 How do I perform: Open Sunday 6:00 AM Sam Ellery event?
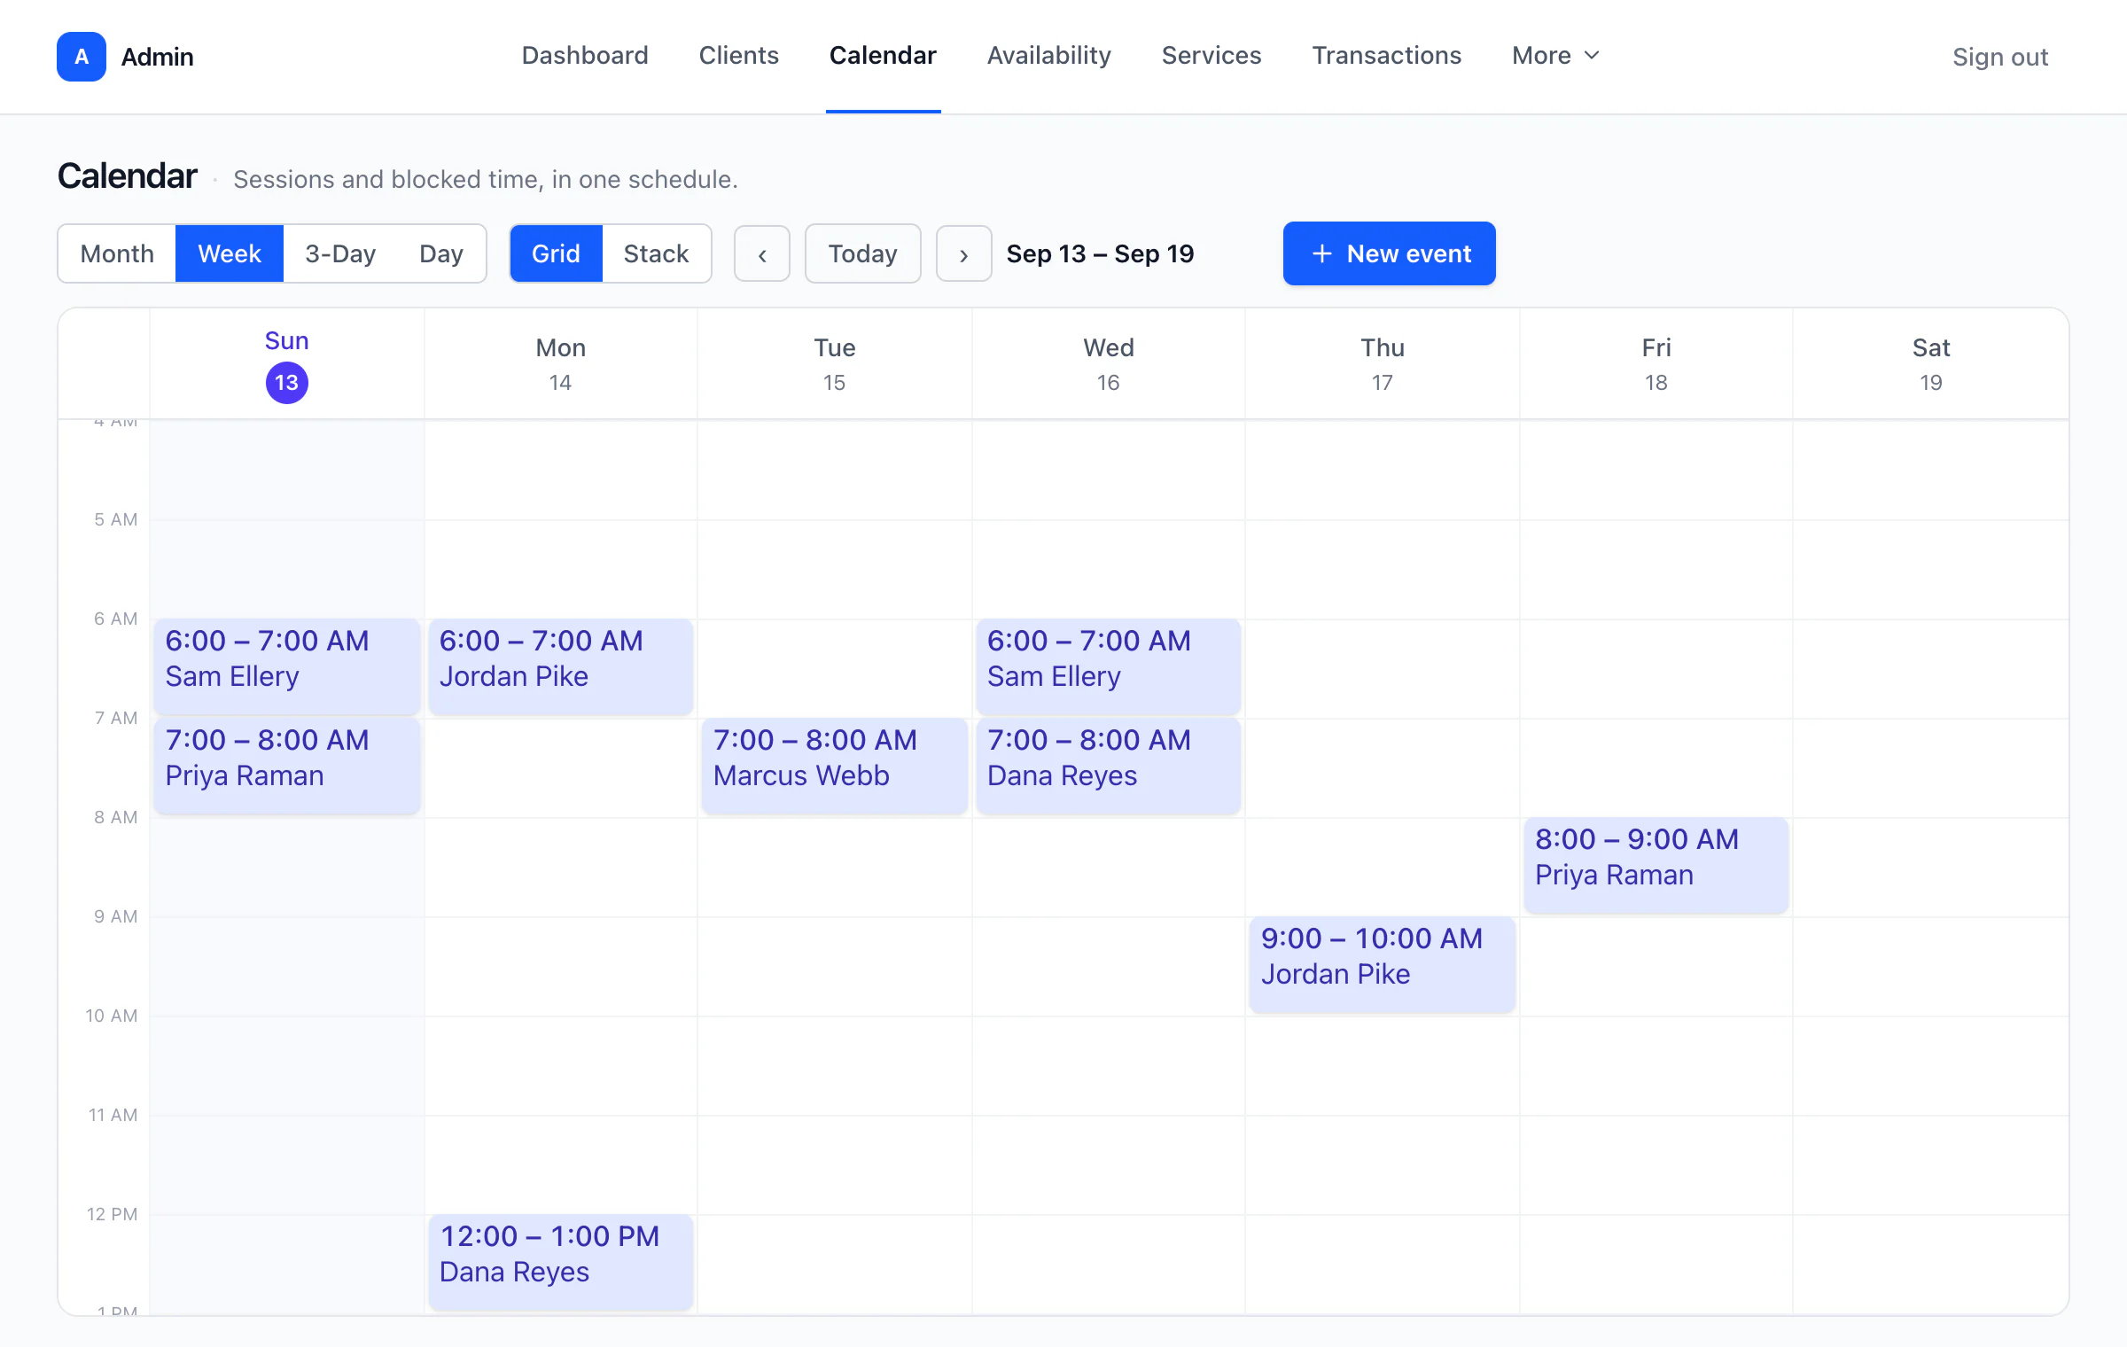point(287,666)
